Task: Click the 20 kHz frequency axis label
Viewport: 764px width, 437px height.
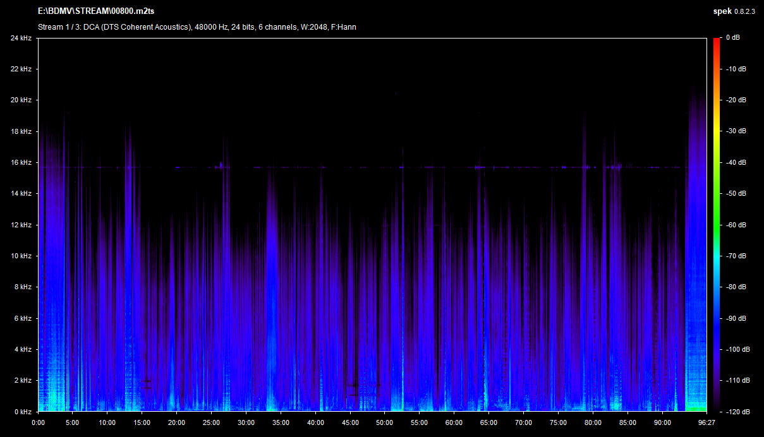Action: tap(21, 100)
